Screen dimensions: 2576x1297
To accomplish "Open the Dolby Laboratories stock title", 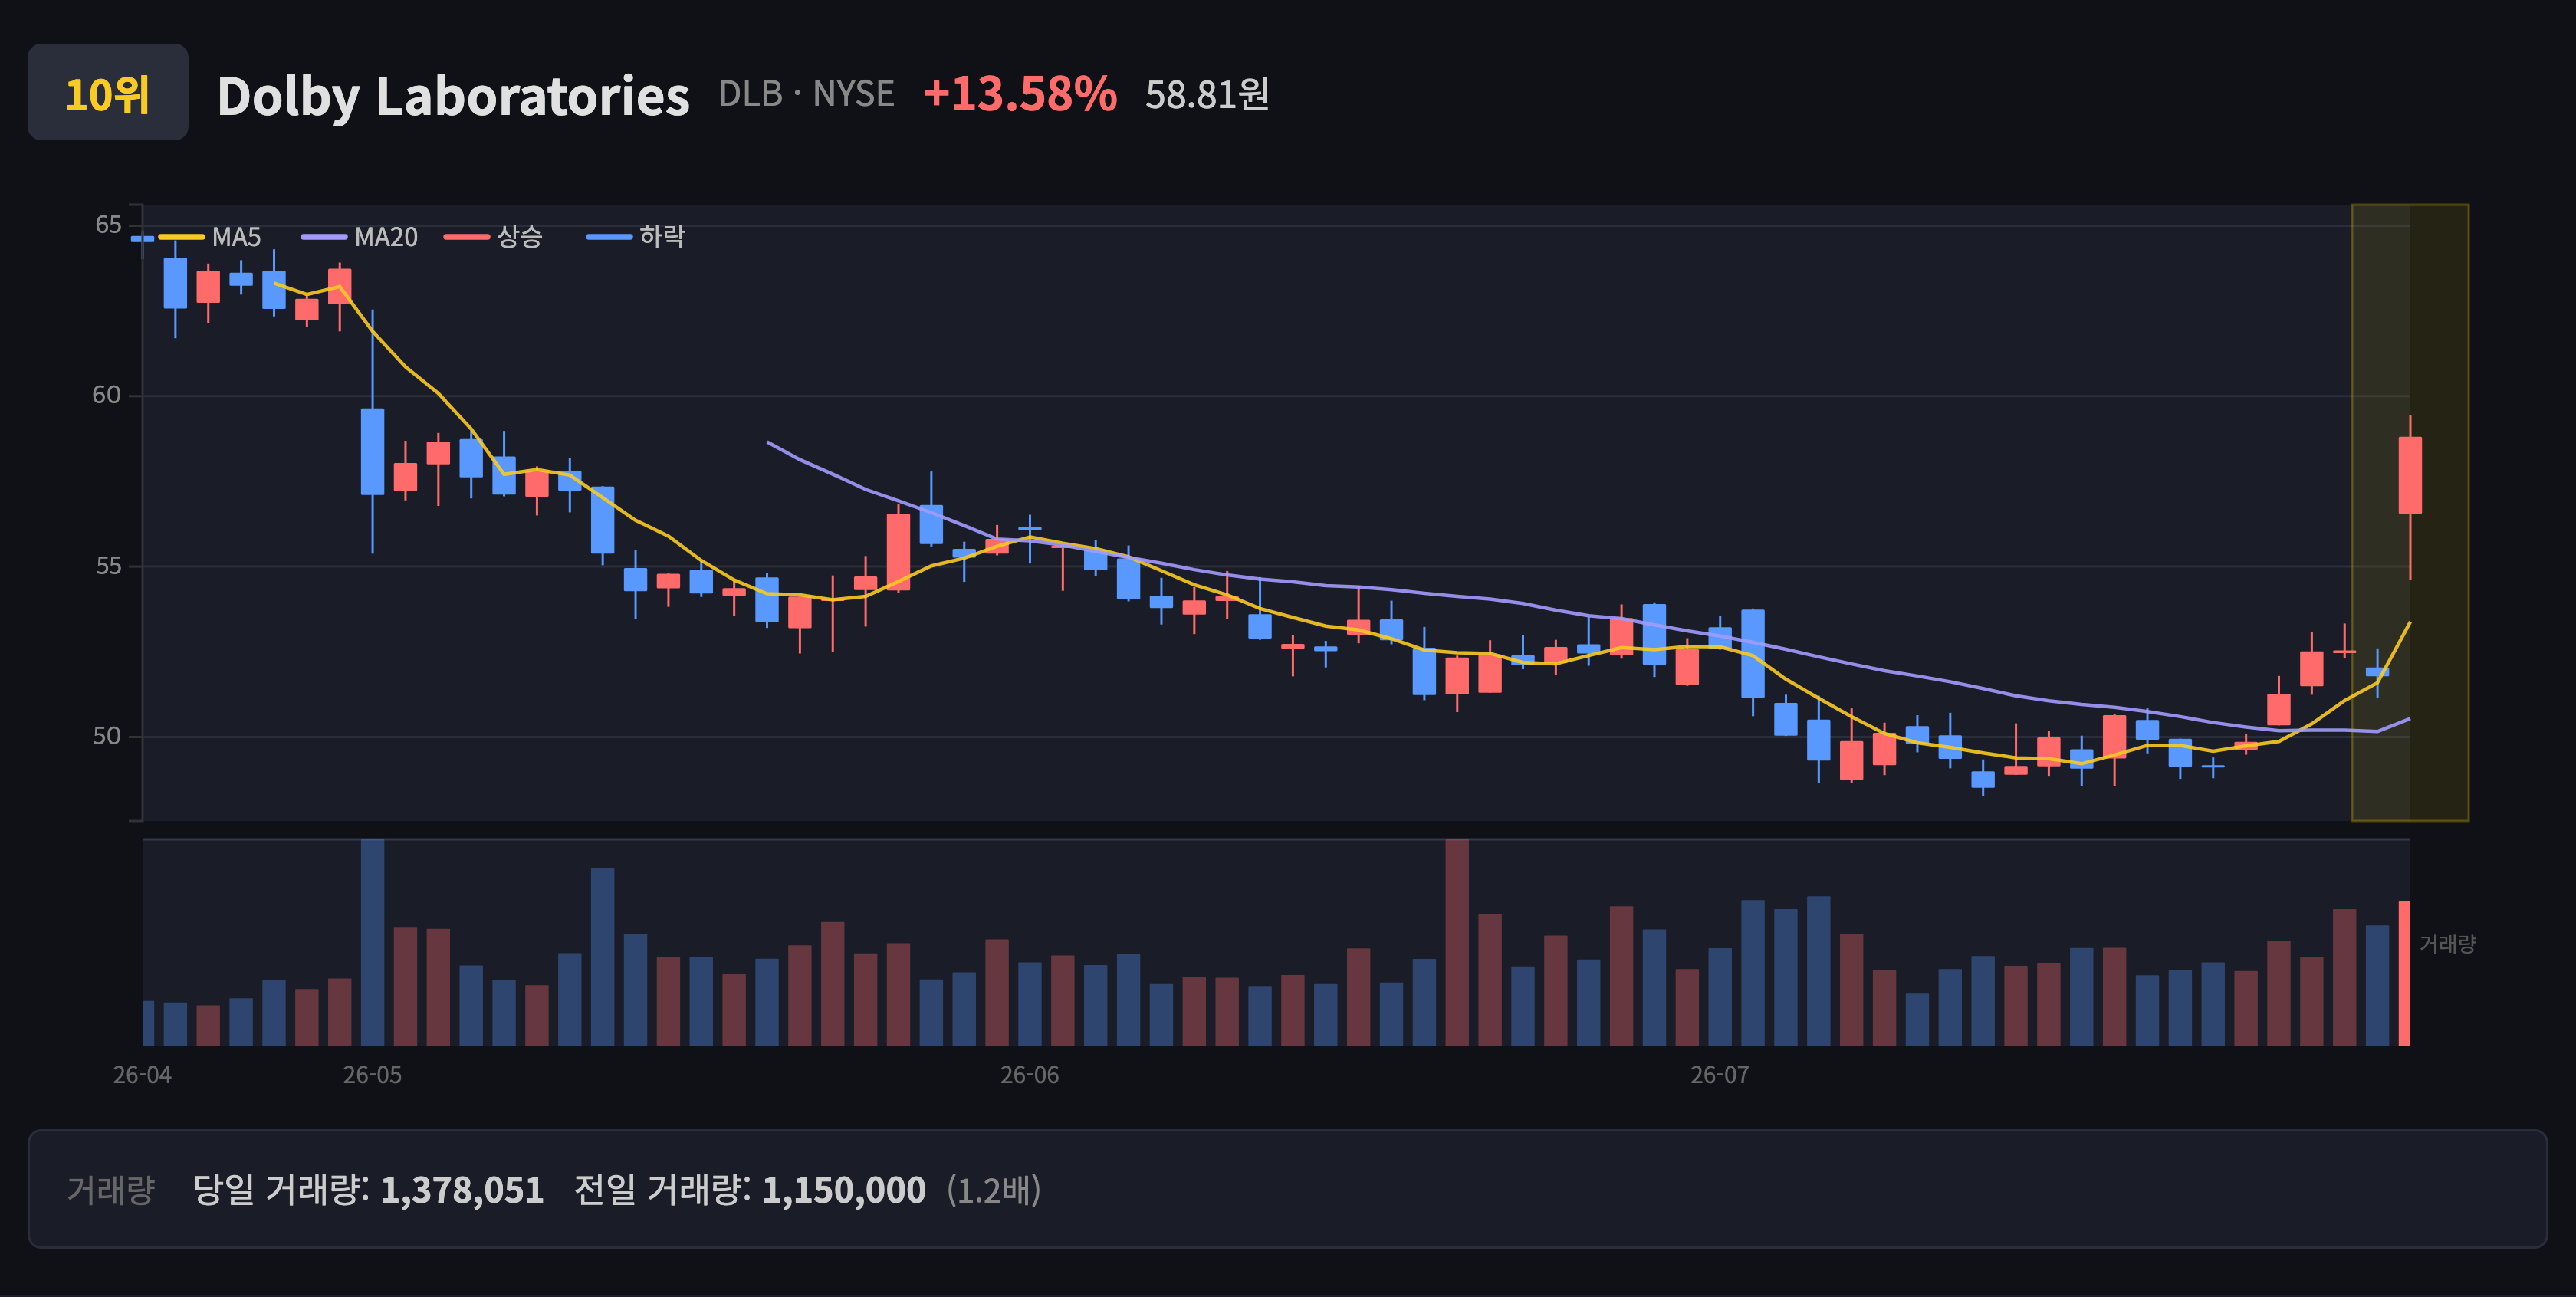I will click(453, 96).
